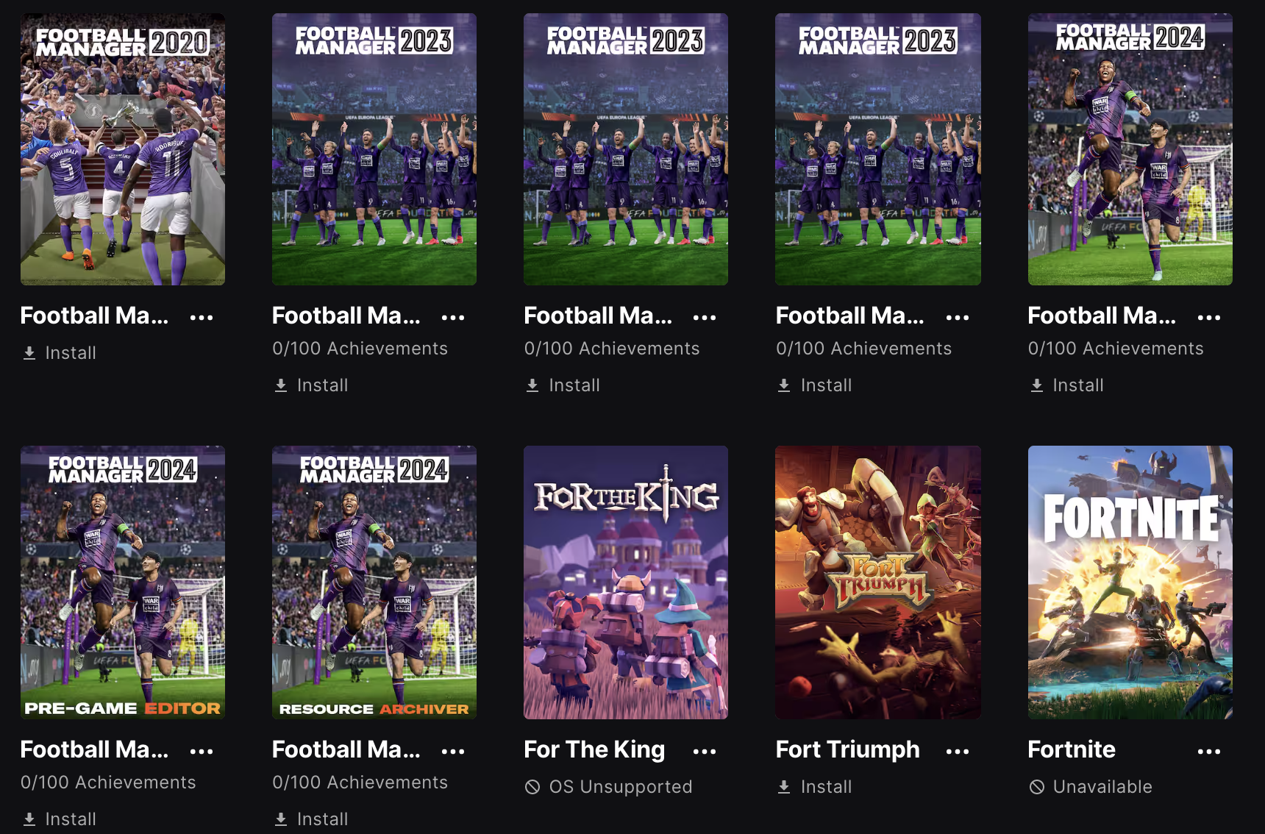Install the Football Manager 2024 Resource Archiver
Screen dimensions: 1265x834
(311, 819)
